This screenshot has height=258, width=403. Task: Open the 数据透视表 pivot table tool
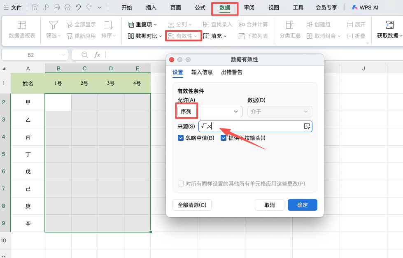point(22,30)
